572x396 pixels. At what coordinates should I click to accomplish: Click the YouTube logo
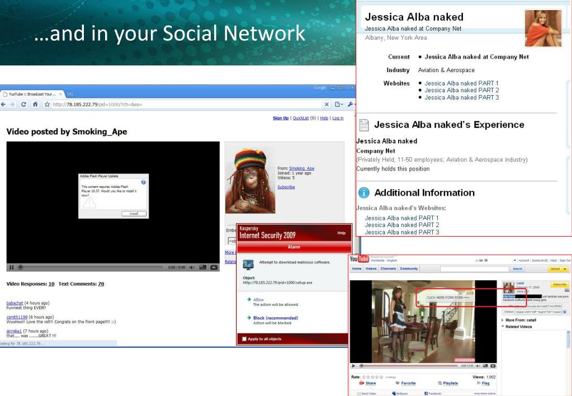tap(360, 259)
